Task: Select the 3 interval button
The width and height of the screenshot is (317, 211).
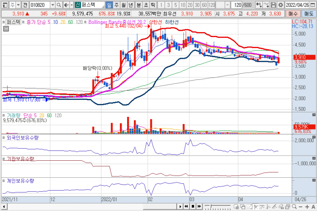Action: (169, 5)
